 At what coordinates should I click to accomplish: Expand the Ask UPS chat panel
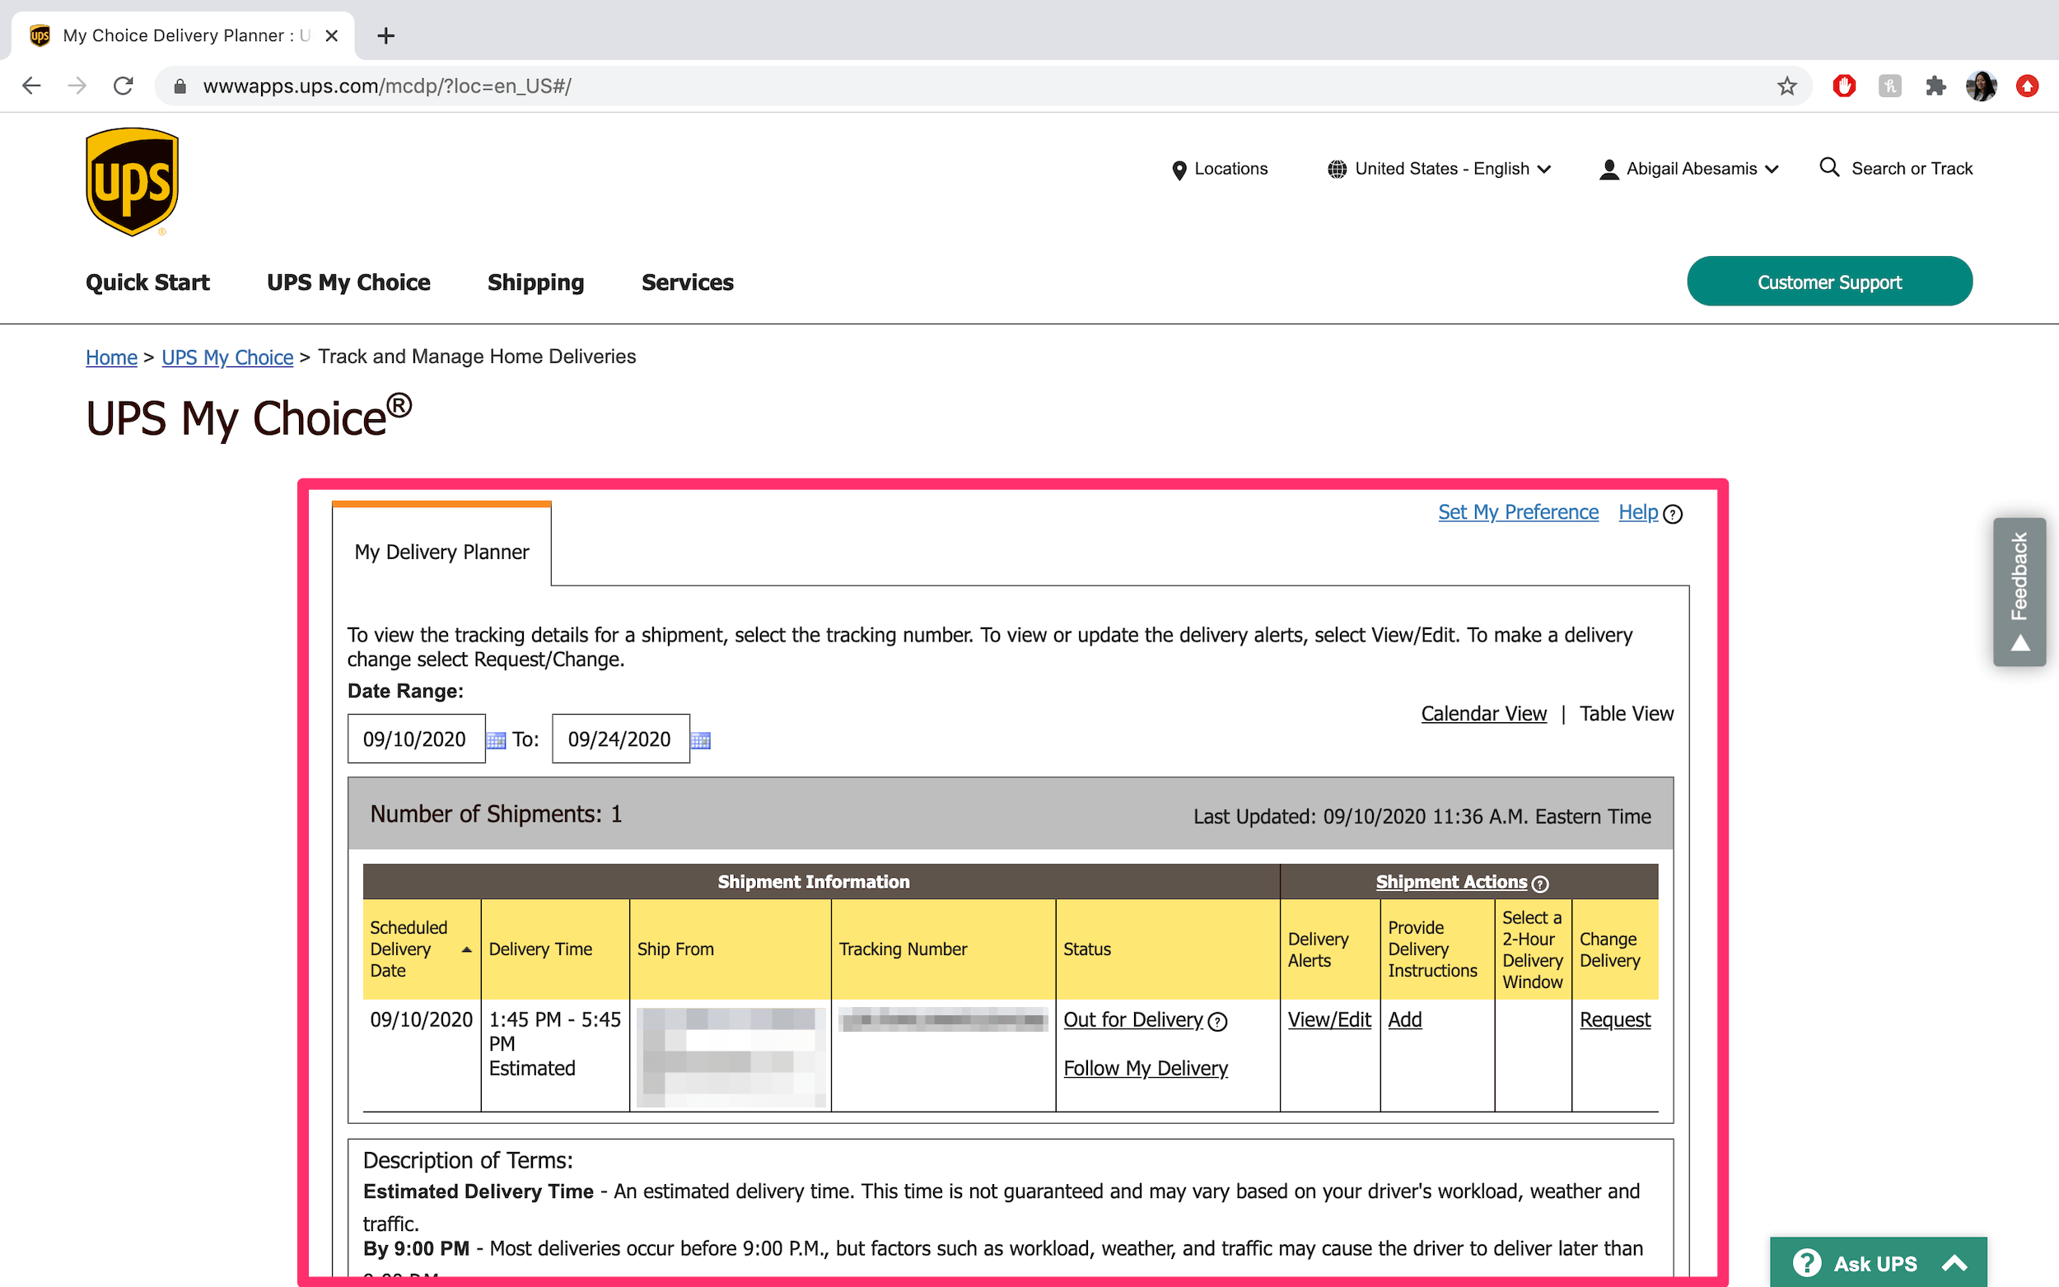[x=1879, y=1263]
